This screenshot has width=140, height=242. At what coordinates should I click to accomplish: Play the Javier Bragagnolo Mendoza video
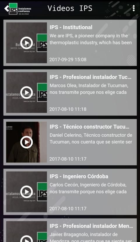pos(27,239)
